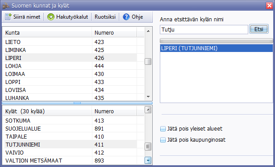Click the Kylät (30 kylää) column header
This screenshot has height=167, width=275.
tap(47, 111)
